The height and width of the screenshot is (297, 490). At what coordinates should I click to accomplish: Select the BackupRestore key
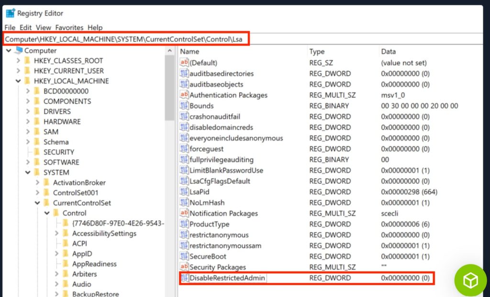click(96, 294)
